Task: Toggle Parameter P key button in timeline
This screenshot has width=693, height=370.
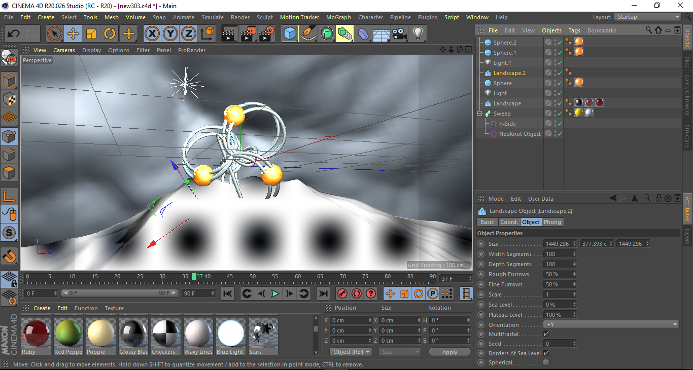Action: tap(432, 293)
